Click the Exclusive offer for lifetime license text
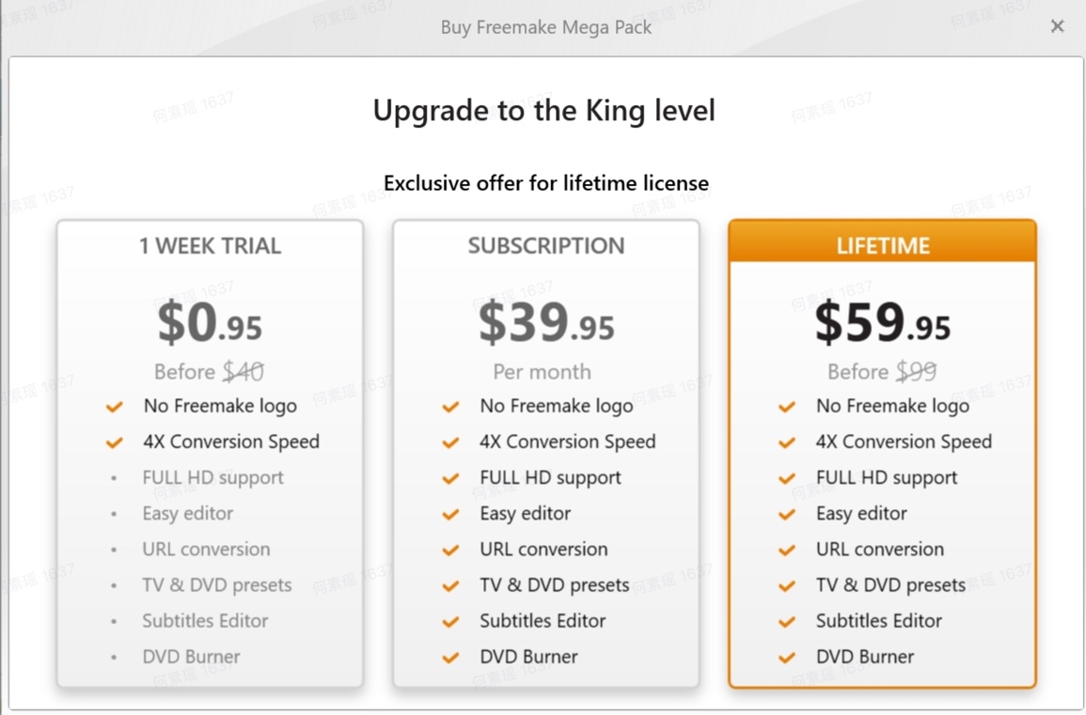1086x715 pixels. pyautogui.click(x=545, y=182)
